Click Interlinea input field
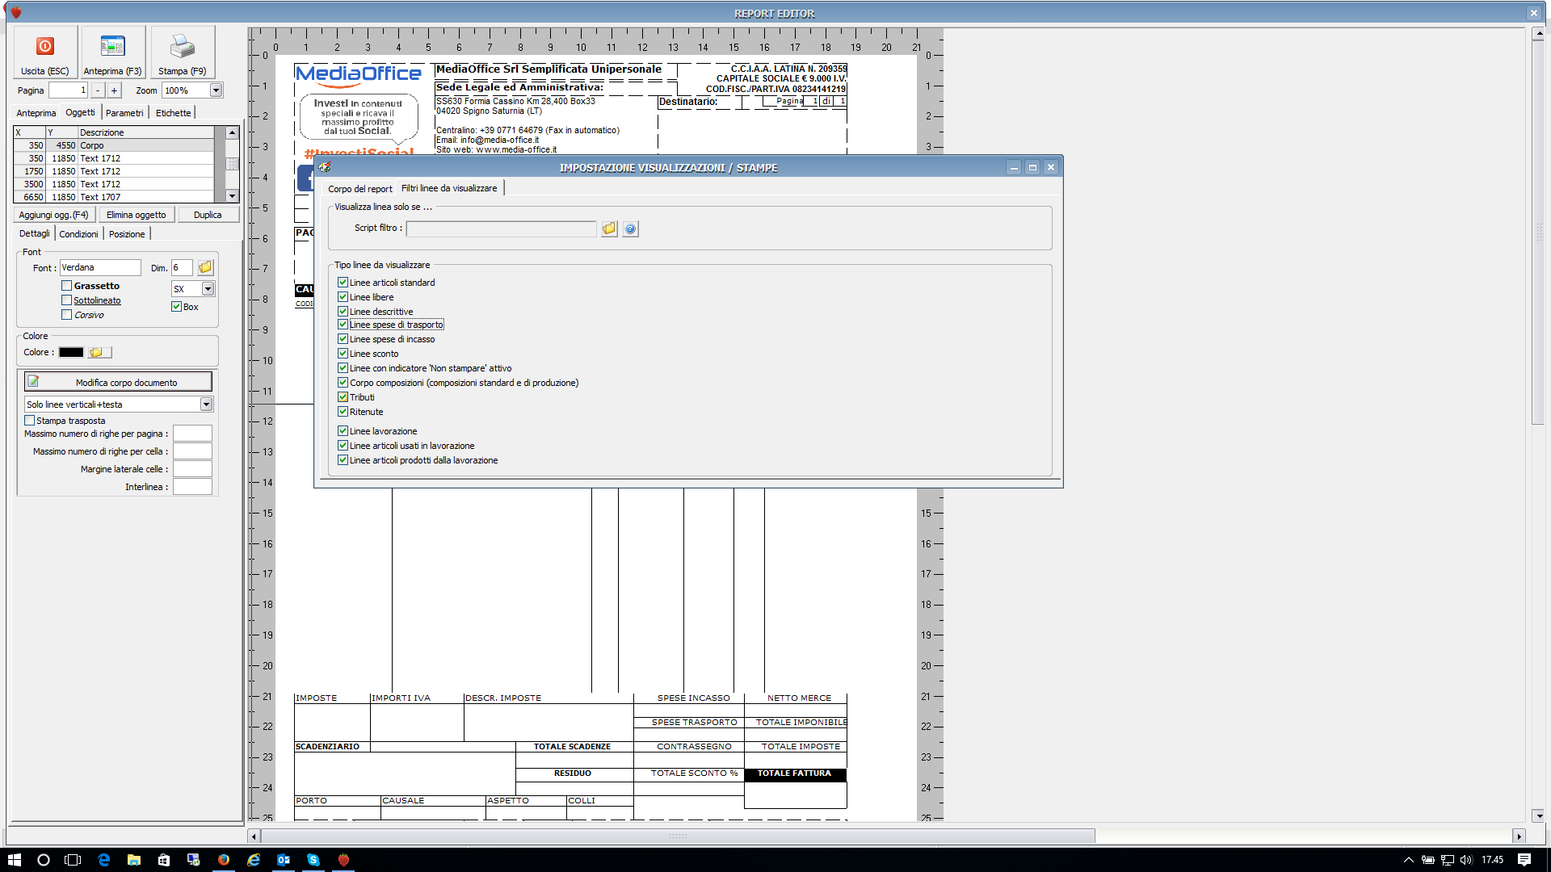Viewport: 1551px width, 872px height. pos(192,487)
